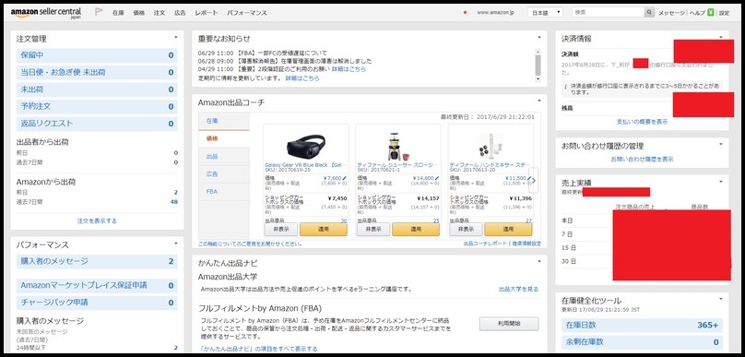
Task: Open 購入者のメッセージ highlighted row
Action: point(97,261)
